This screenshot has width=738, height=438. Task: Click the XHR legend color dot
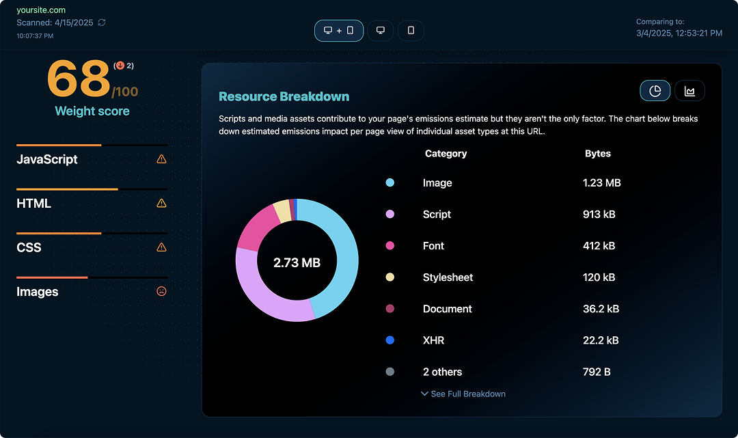tap(389, 340)
